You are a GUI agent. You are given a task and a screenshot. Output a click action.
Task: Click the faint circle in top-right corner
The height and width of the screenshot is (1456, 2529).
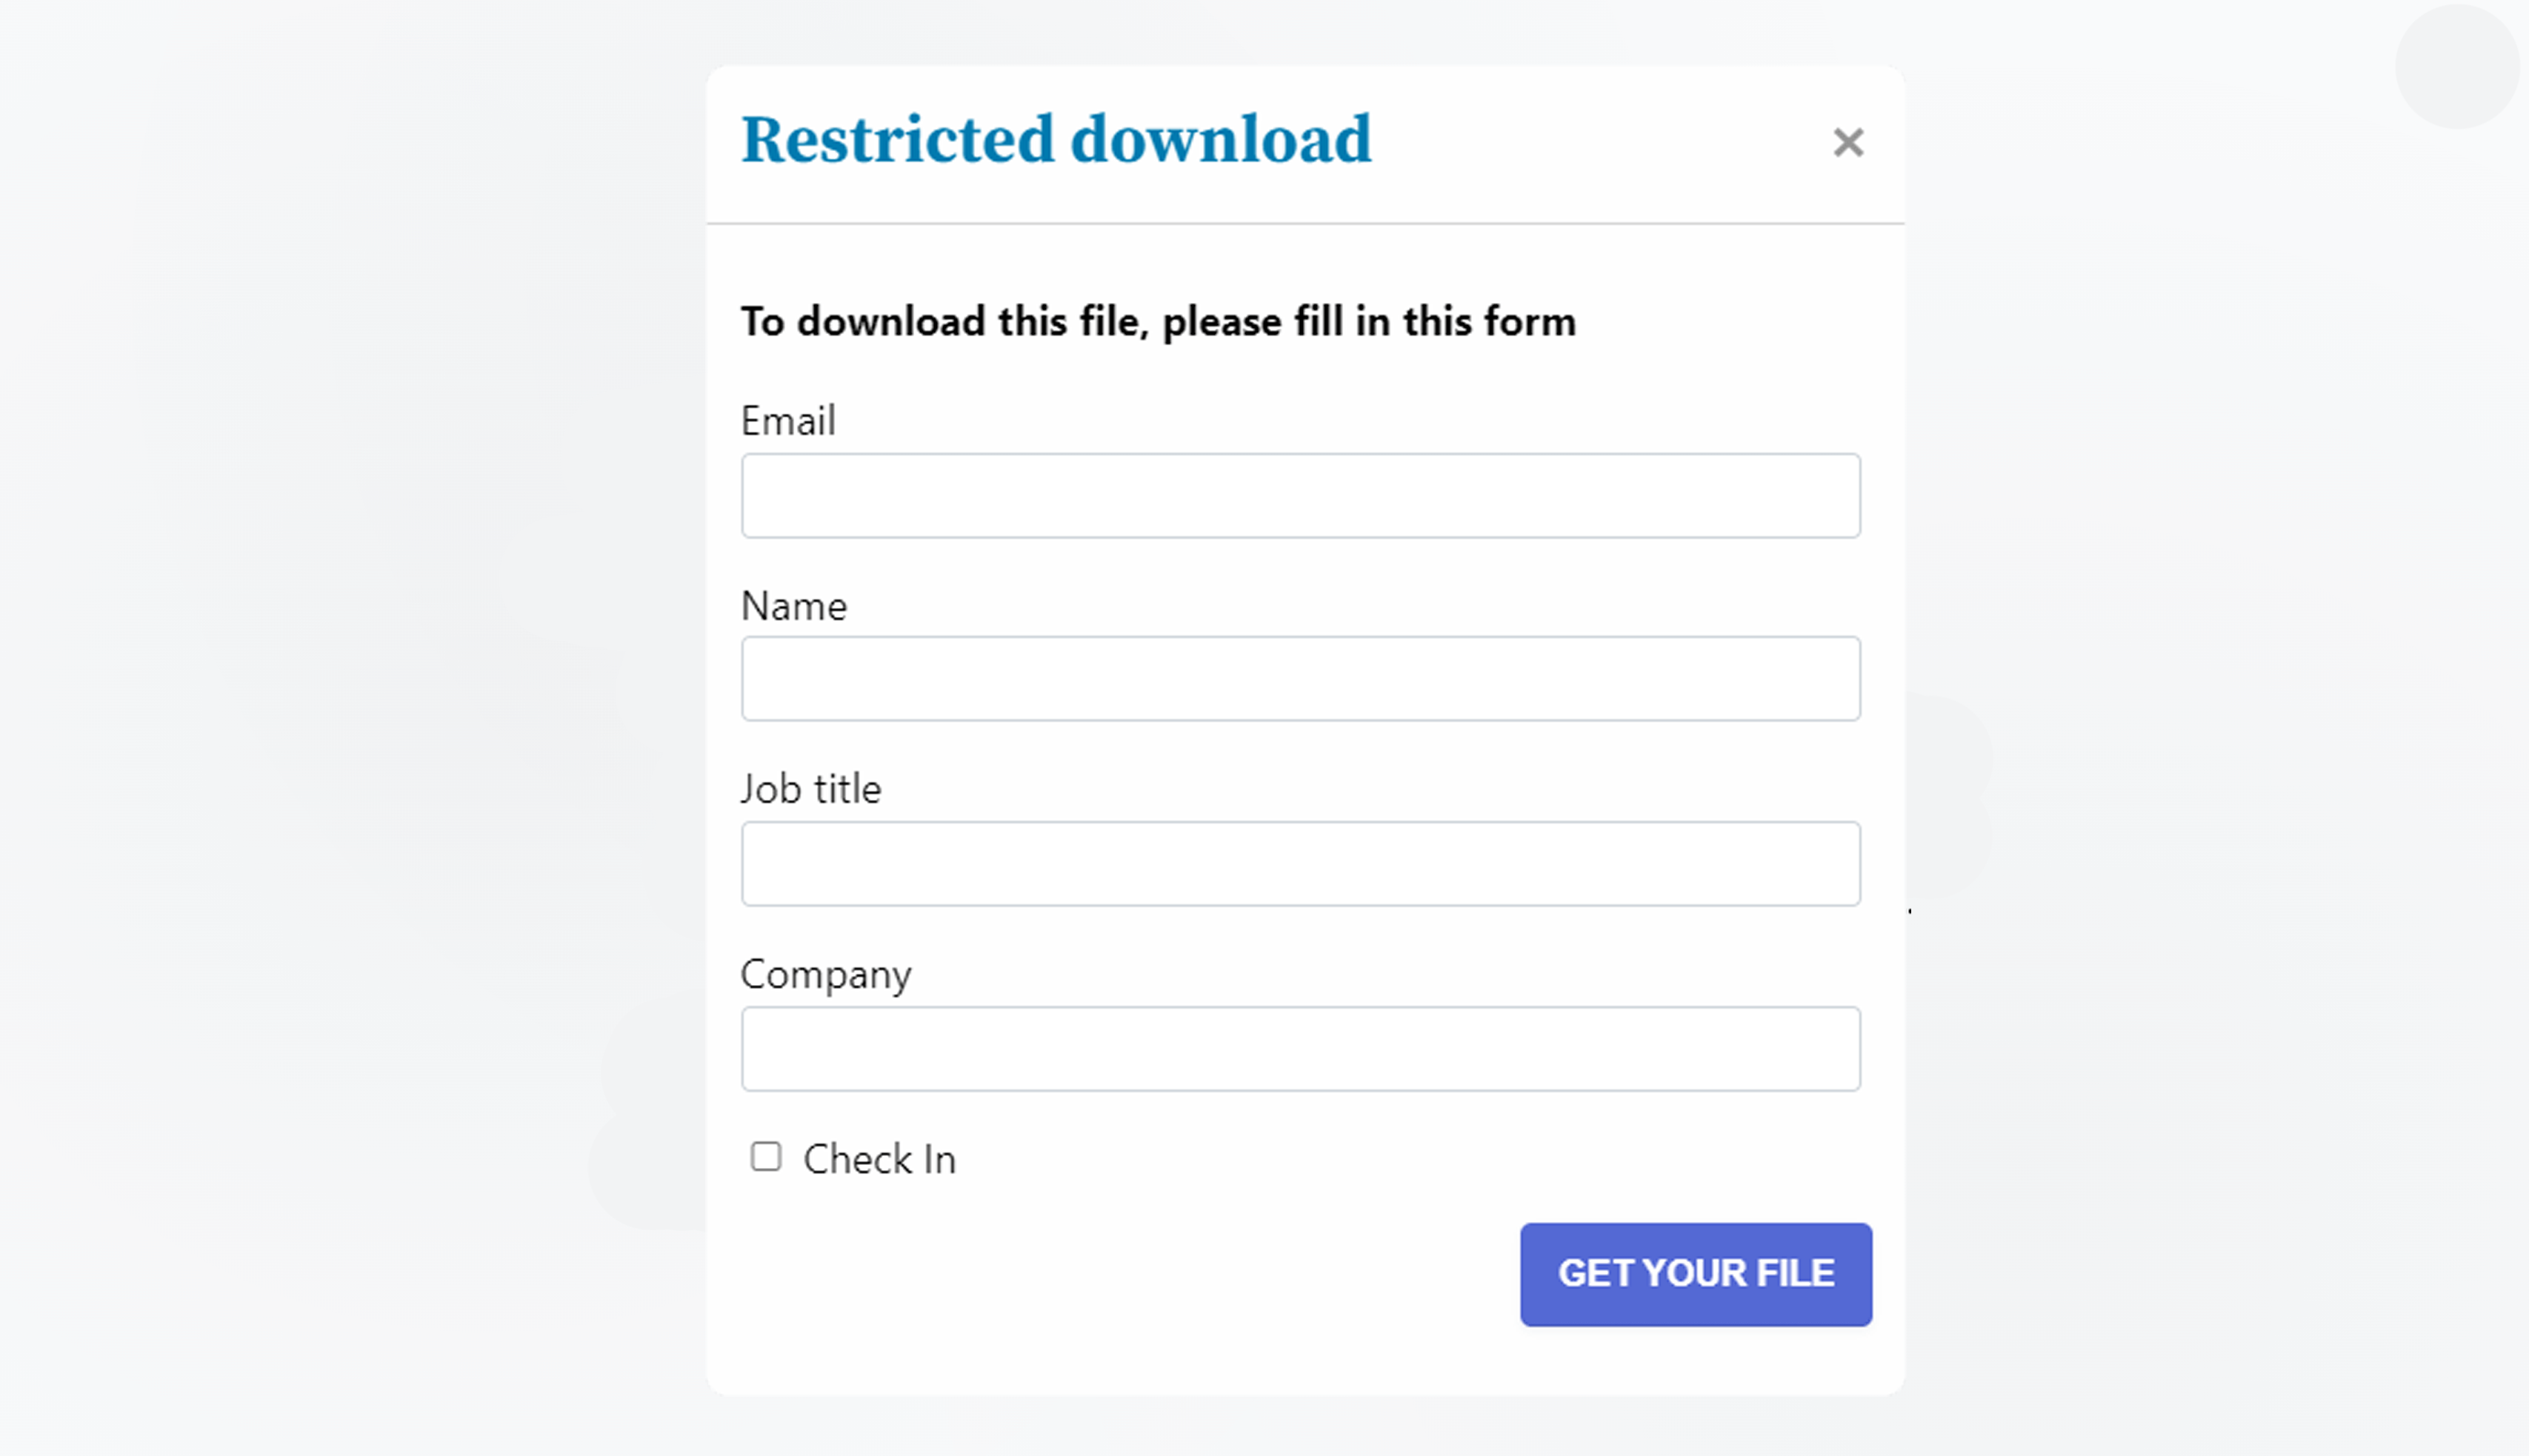[2456, 67]
